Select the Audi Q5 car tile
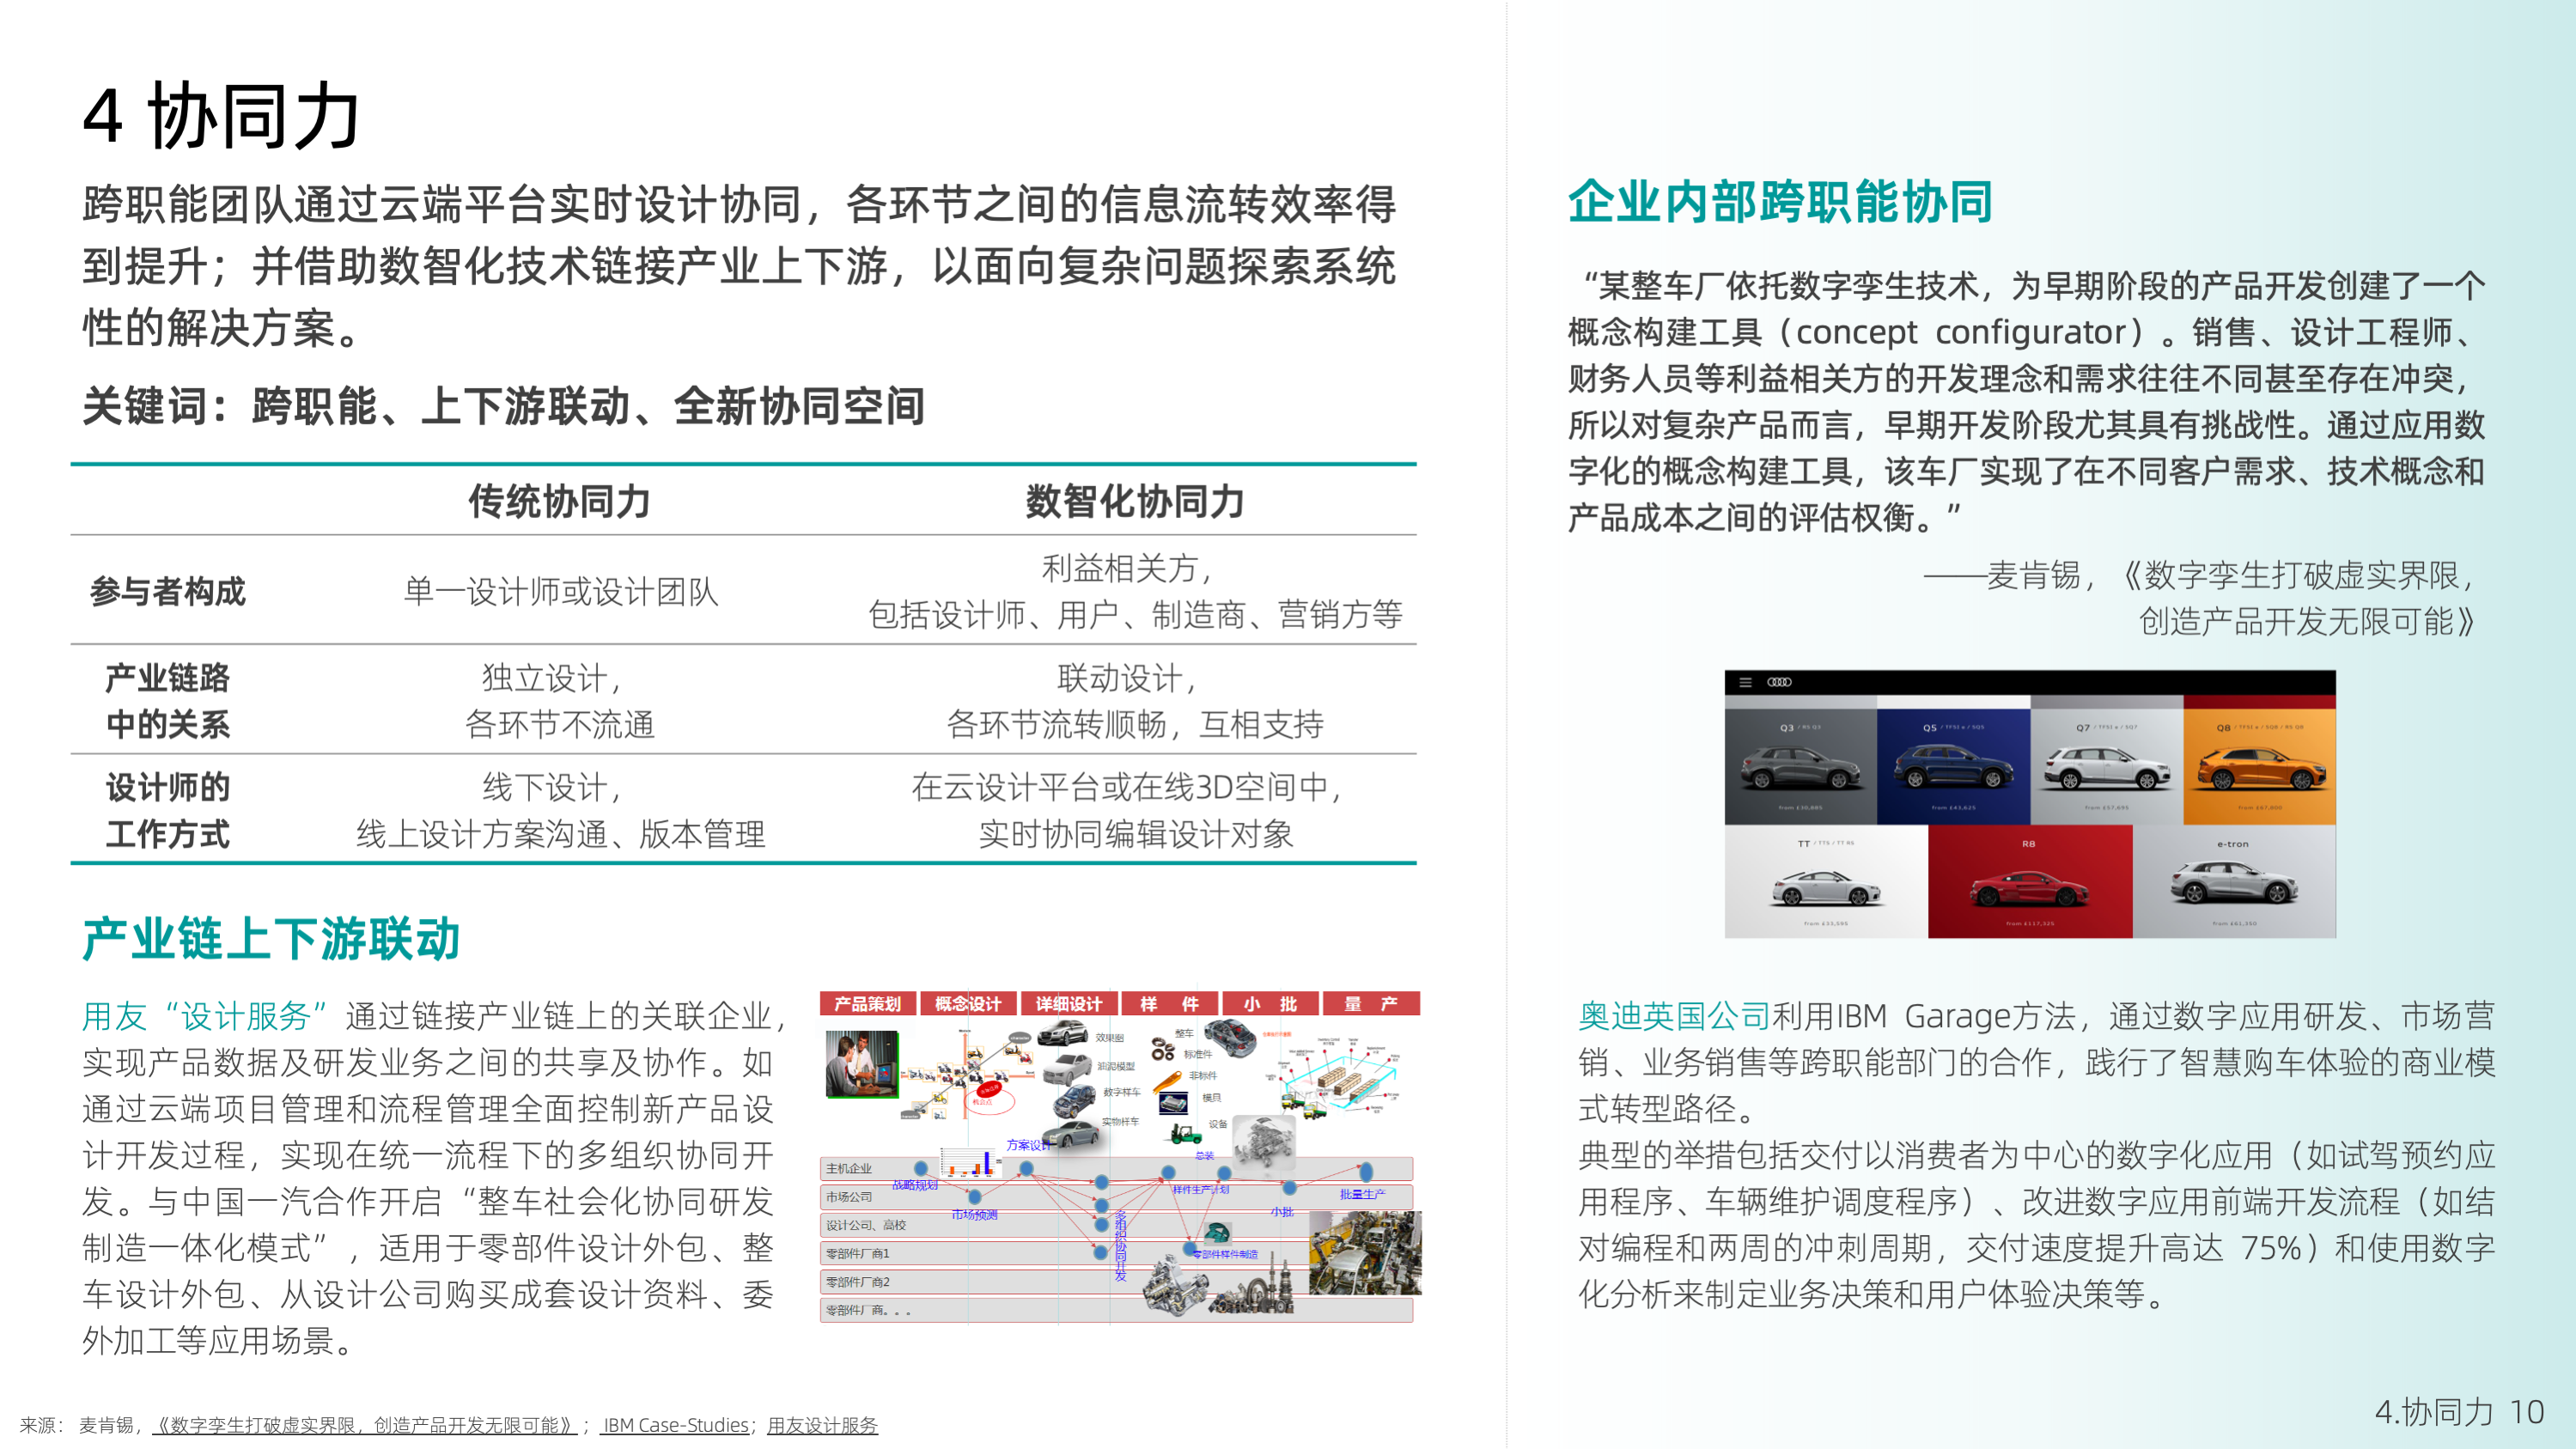The width and height of the screenshot is (2576, 1449). pos(1953,766)
